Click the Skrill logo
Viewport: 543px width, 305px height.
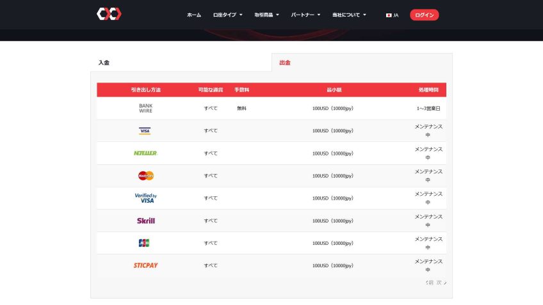point(145,221)
